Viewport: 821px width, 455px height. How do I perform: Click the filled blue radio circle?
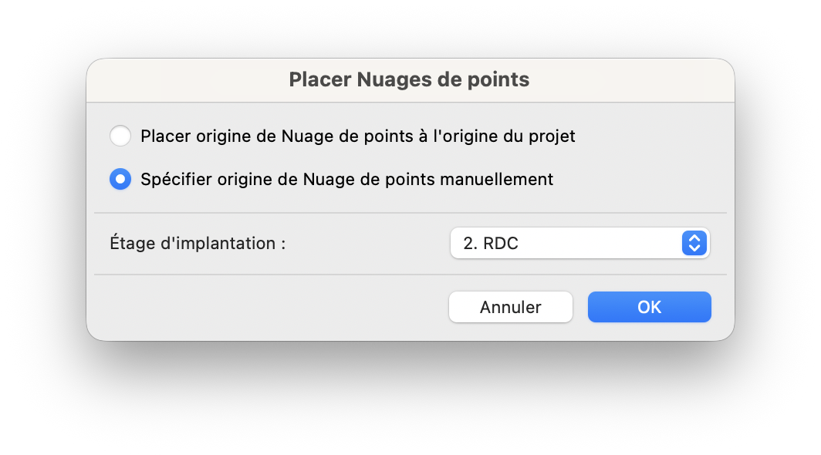click(120, 179)
